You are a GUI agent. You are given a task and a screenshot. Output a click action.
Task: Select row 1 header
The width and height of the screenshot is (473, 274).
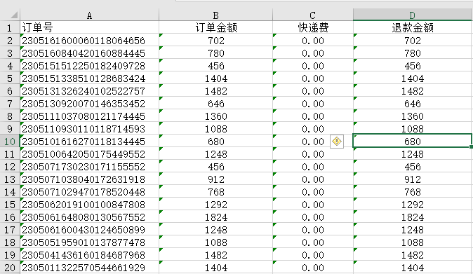(10, 27)
